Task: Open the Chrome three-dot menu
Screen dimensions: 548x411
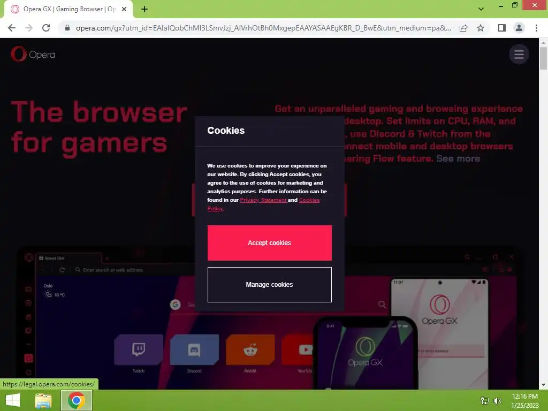Action: click(x=536, y=28)
